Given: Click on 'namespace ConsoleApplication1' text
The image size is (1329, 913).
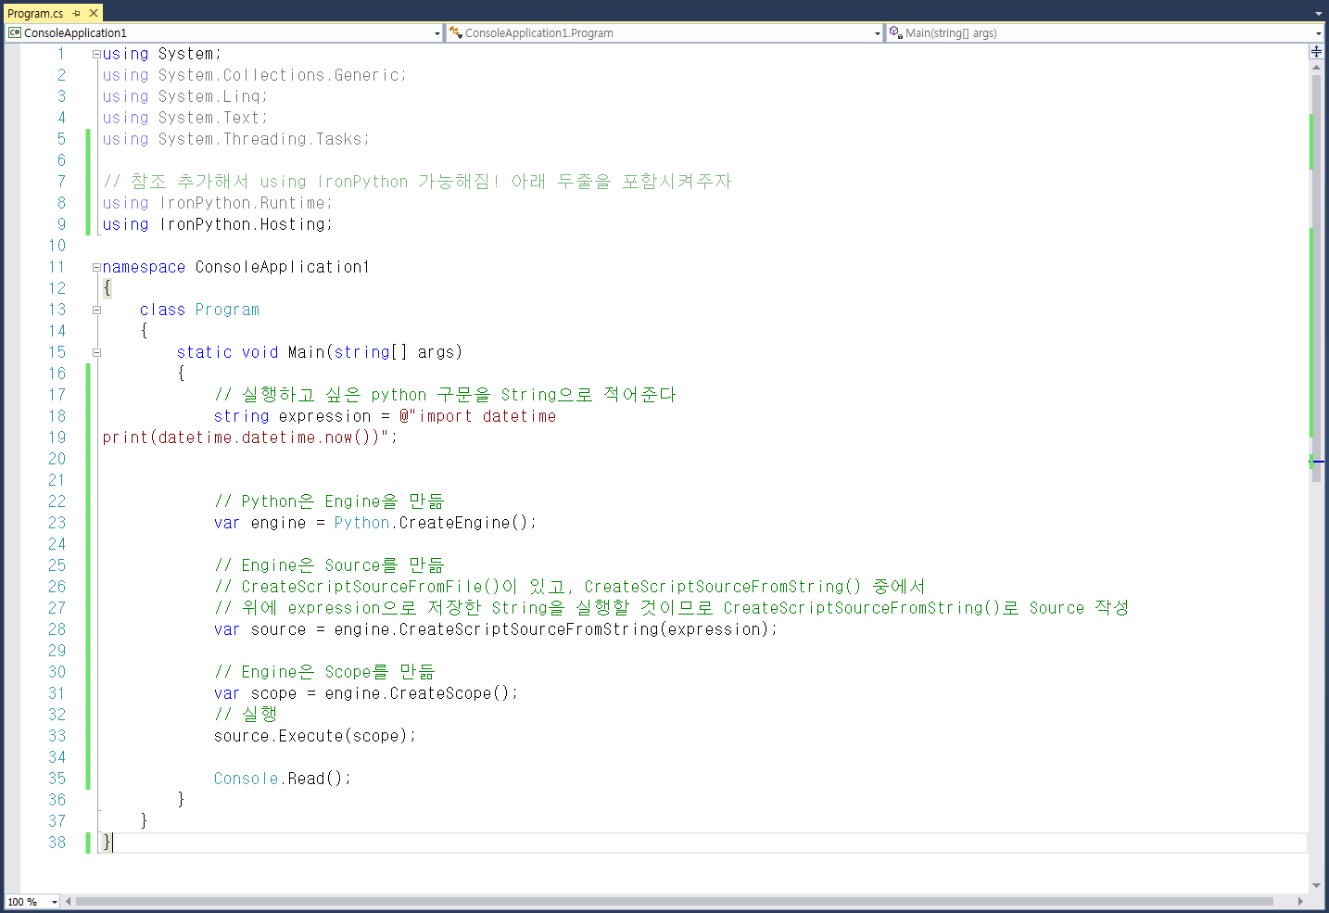Looking at the screenshot, I should 236,267.
